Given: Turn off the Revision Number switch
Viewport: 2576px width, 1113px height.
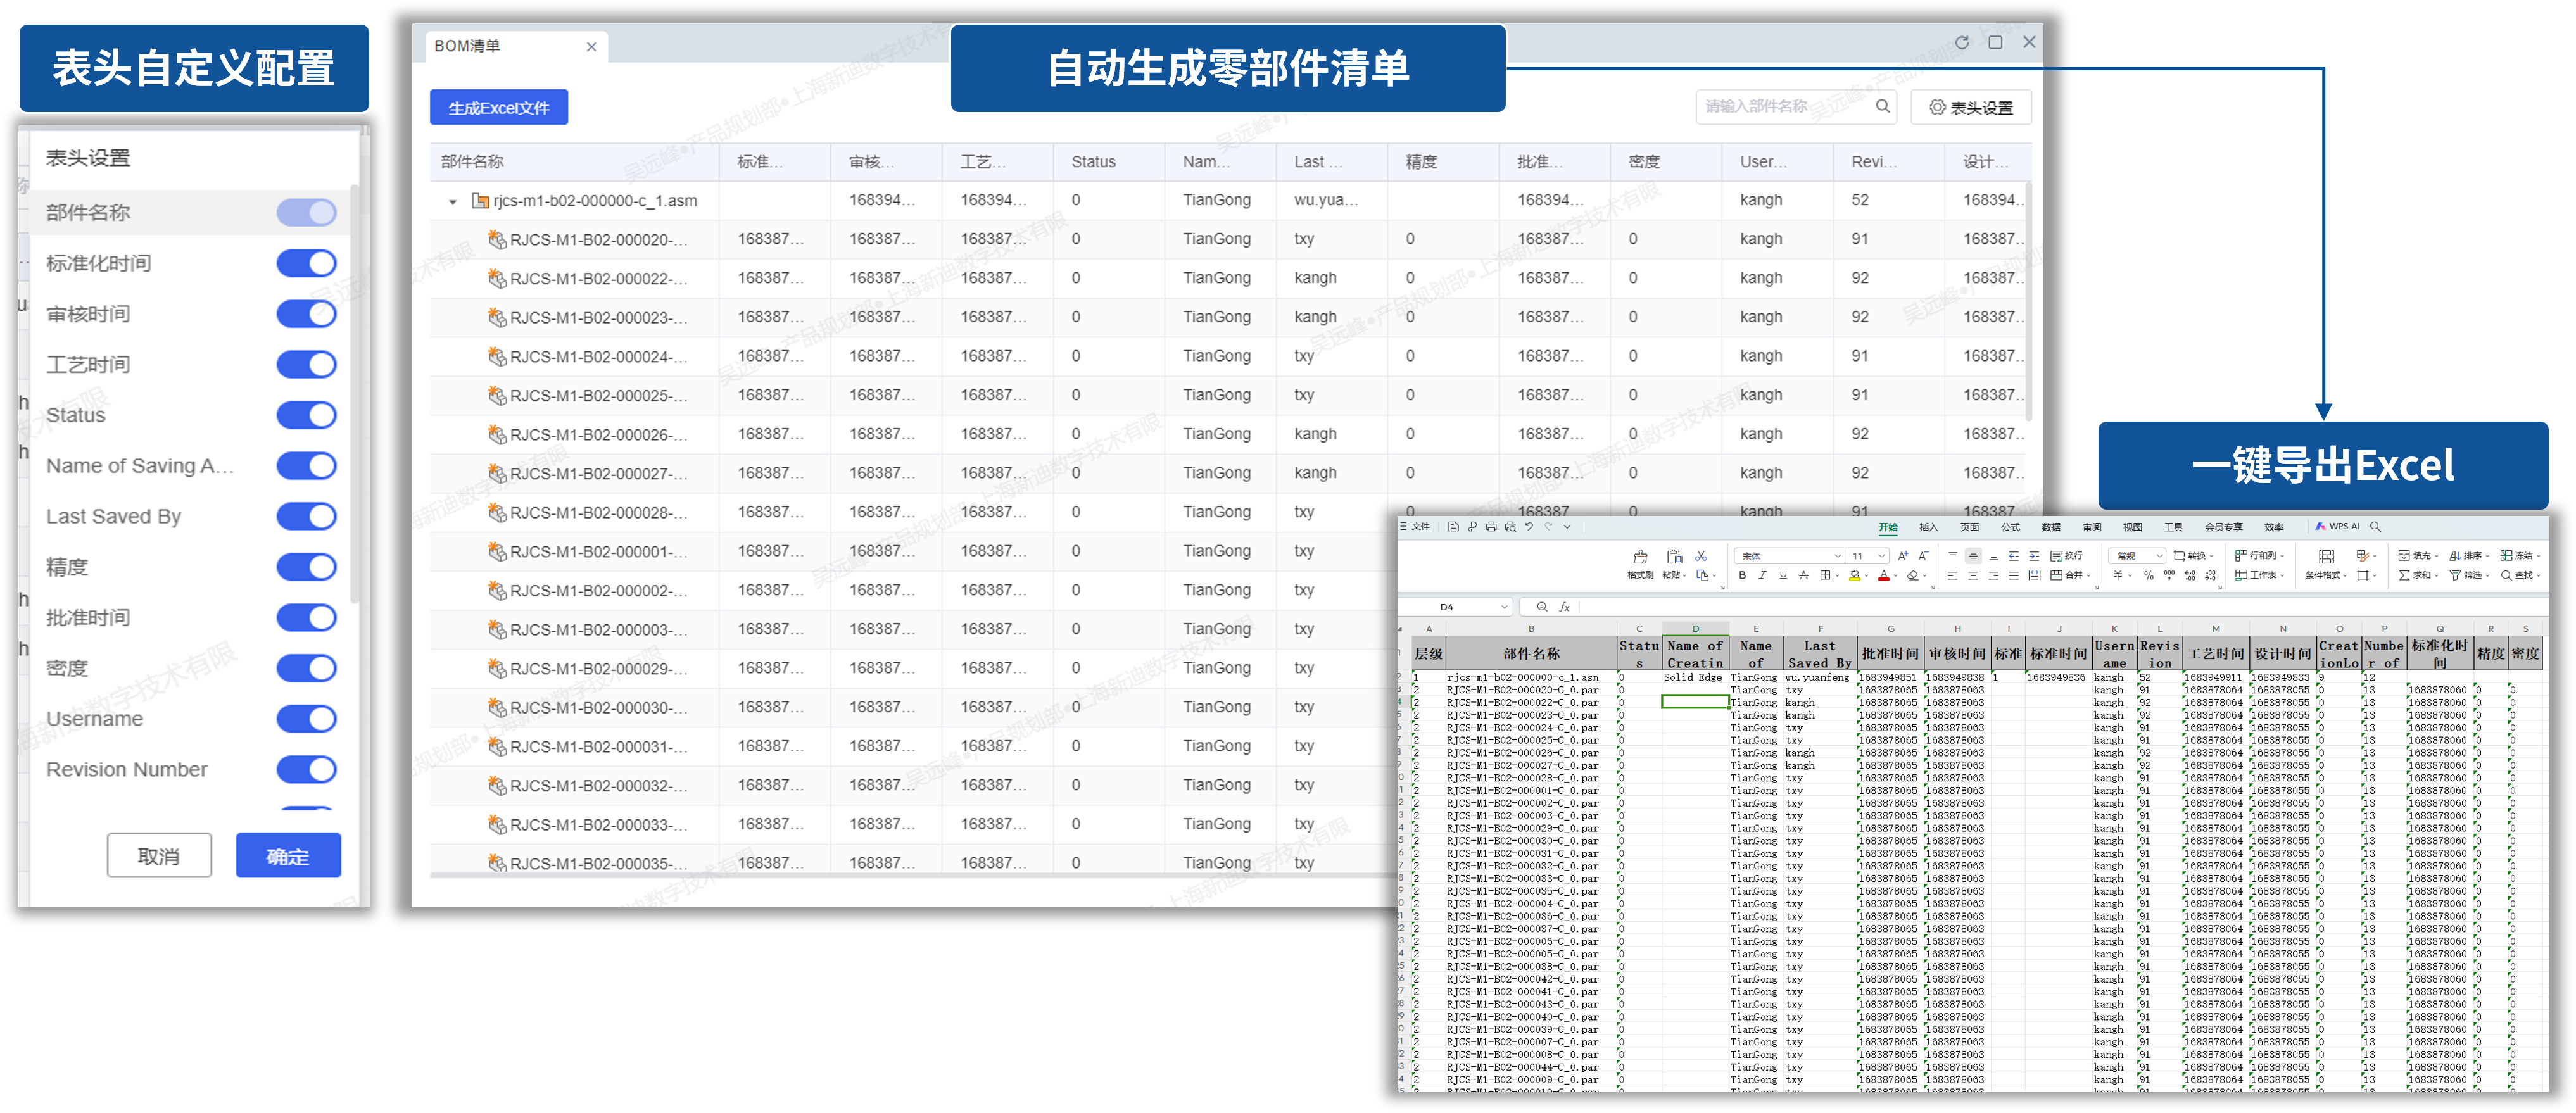Looking at the screenshot, I should click(x=307, y=769).
